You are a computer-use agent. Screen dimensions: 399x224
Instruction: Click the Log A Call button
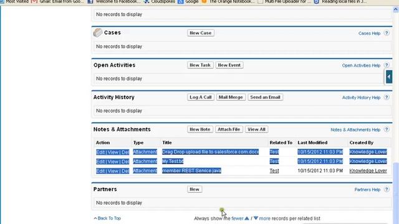(x=201, y=97)
